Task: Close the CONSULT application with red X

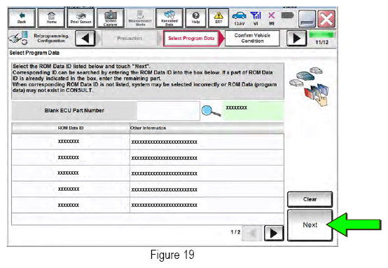Action: tap(326, 19)
